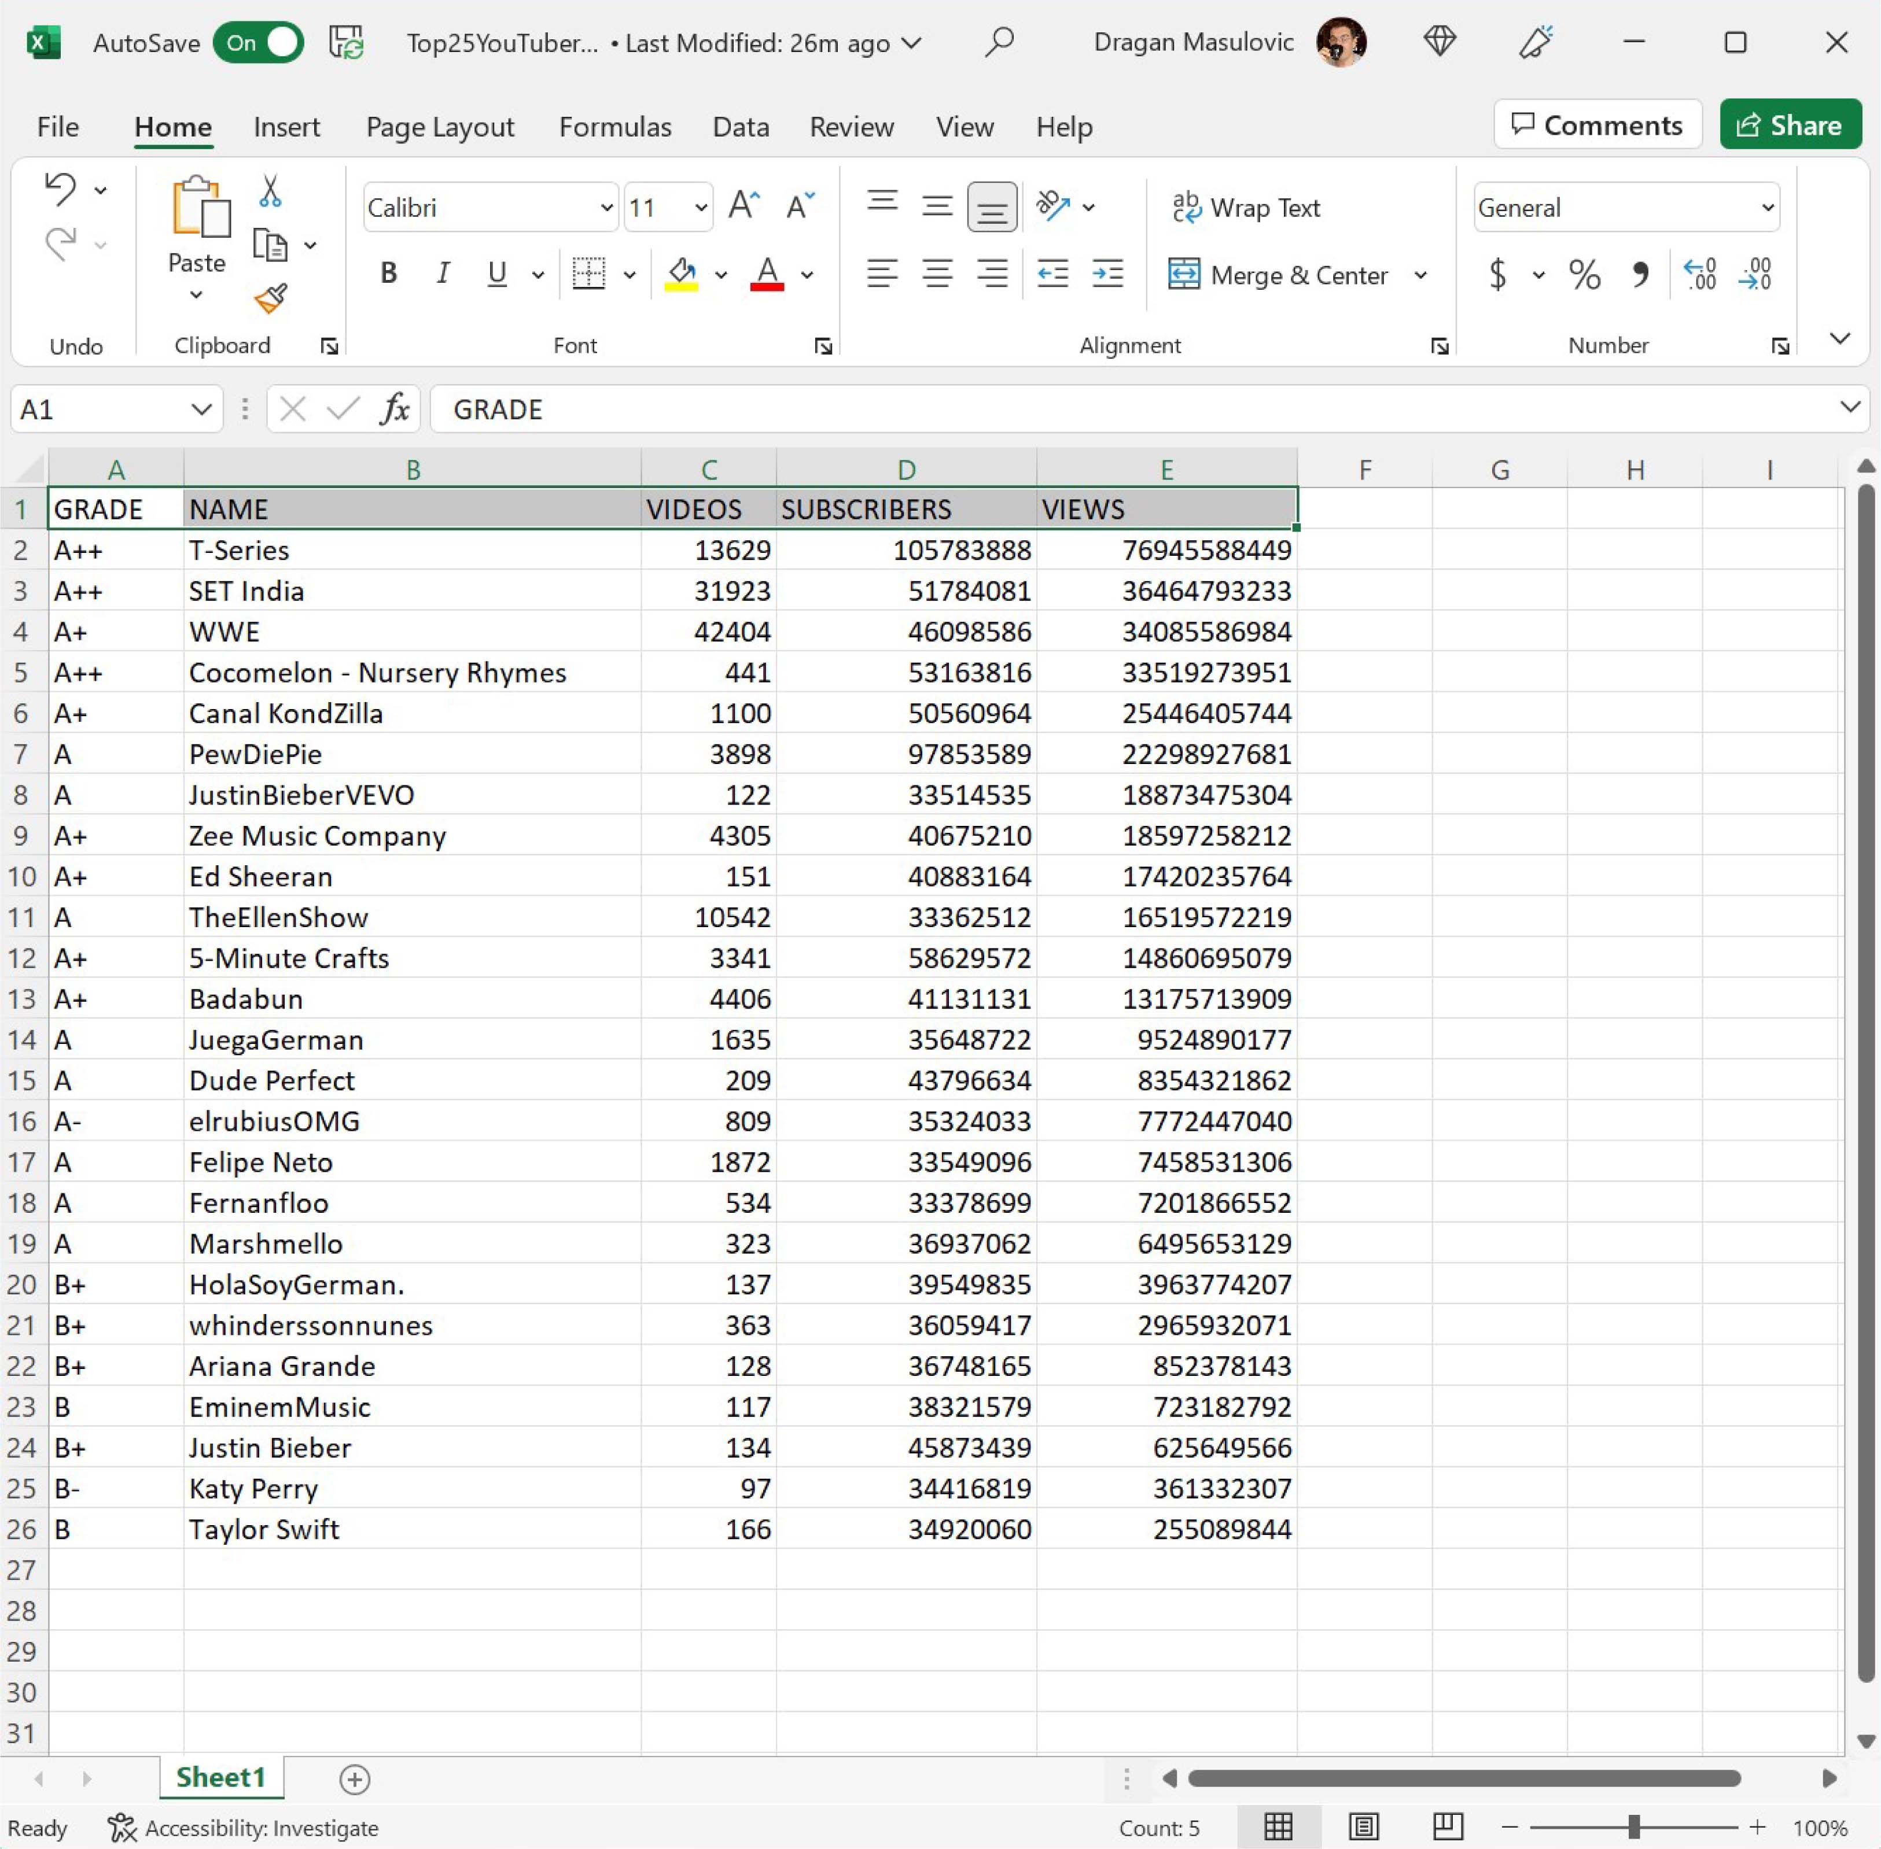Screen dimensions: 1881x1849
Task: Expand the General number format dropdown
Action: click(1766, 208)
